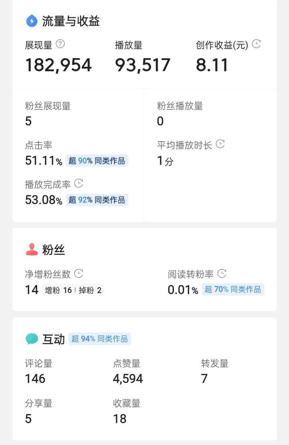The height and width of the screenshot is (445, 289).
Task: Tap the clock icon beside 平均播放时长
Action: [220, 144]
